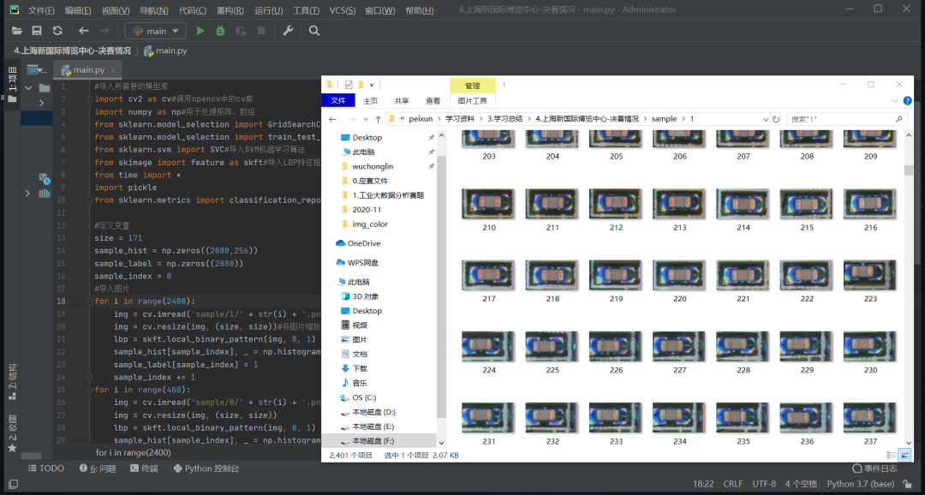
Task: Navigate up one folder with the Explorer up arrow
Action: pos(377,119)
